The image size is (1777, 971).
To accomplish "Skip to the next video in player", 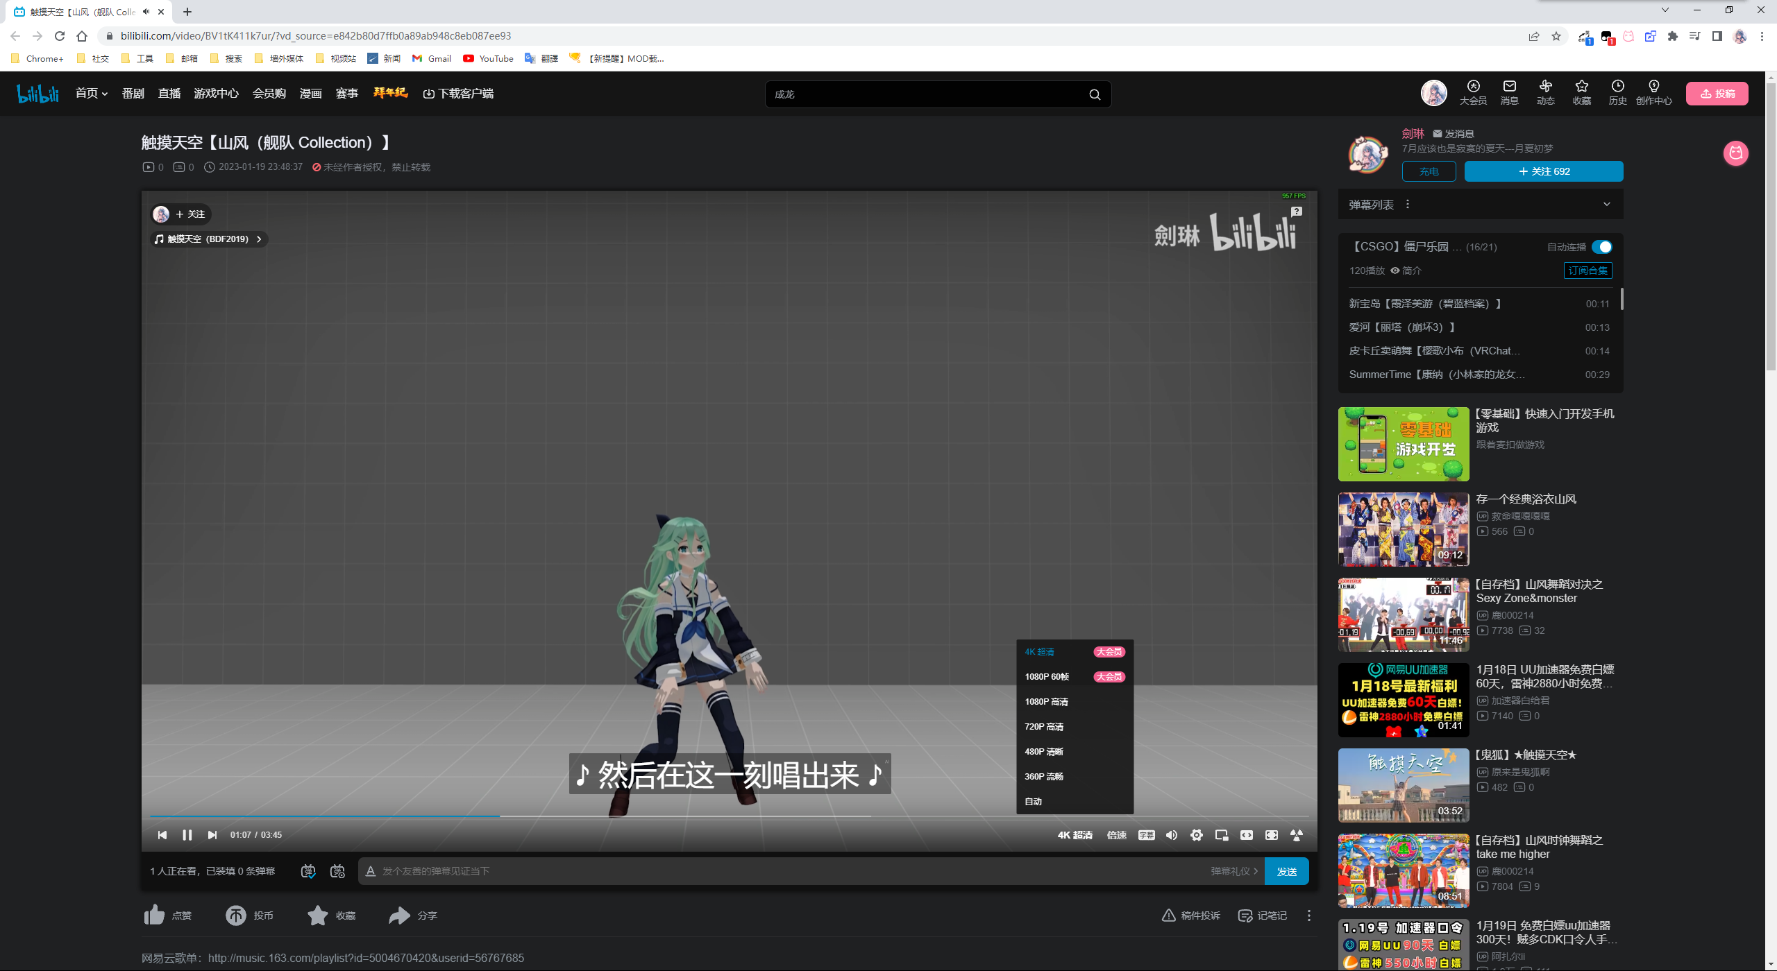I will pos(212,835).
